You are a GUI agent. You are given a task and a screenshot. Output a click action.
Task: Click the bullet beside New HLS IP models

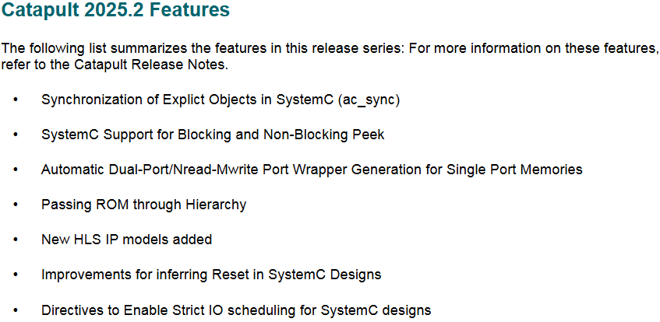(16, 240)
